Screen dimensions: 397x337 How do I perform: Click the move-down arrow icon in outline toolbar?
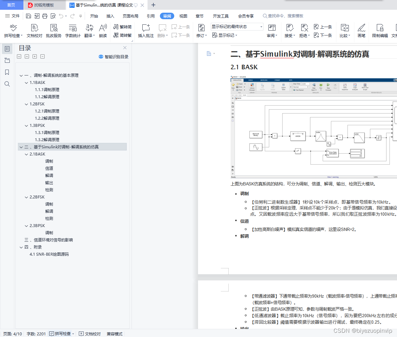(19, 57)
